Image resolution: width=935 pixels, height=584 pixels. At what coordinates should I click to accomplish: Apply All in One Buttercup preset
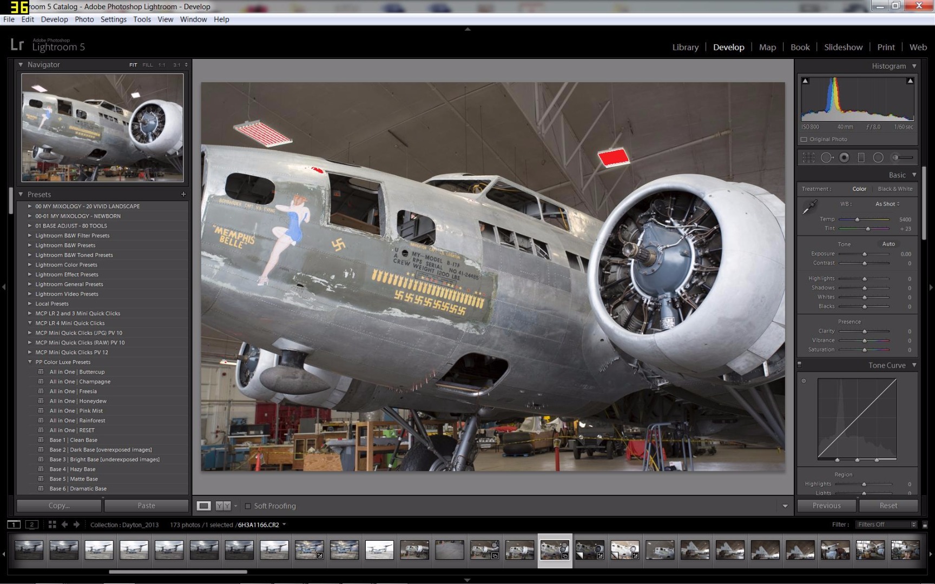[x=77, y=372]
